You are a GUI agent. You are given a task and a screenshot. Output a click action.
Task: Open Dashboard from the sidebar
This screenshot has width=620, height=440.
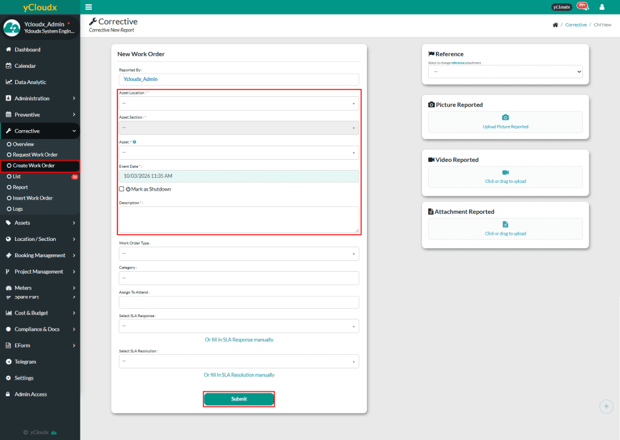point(27,50)
